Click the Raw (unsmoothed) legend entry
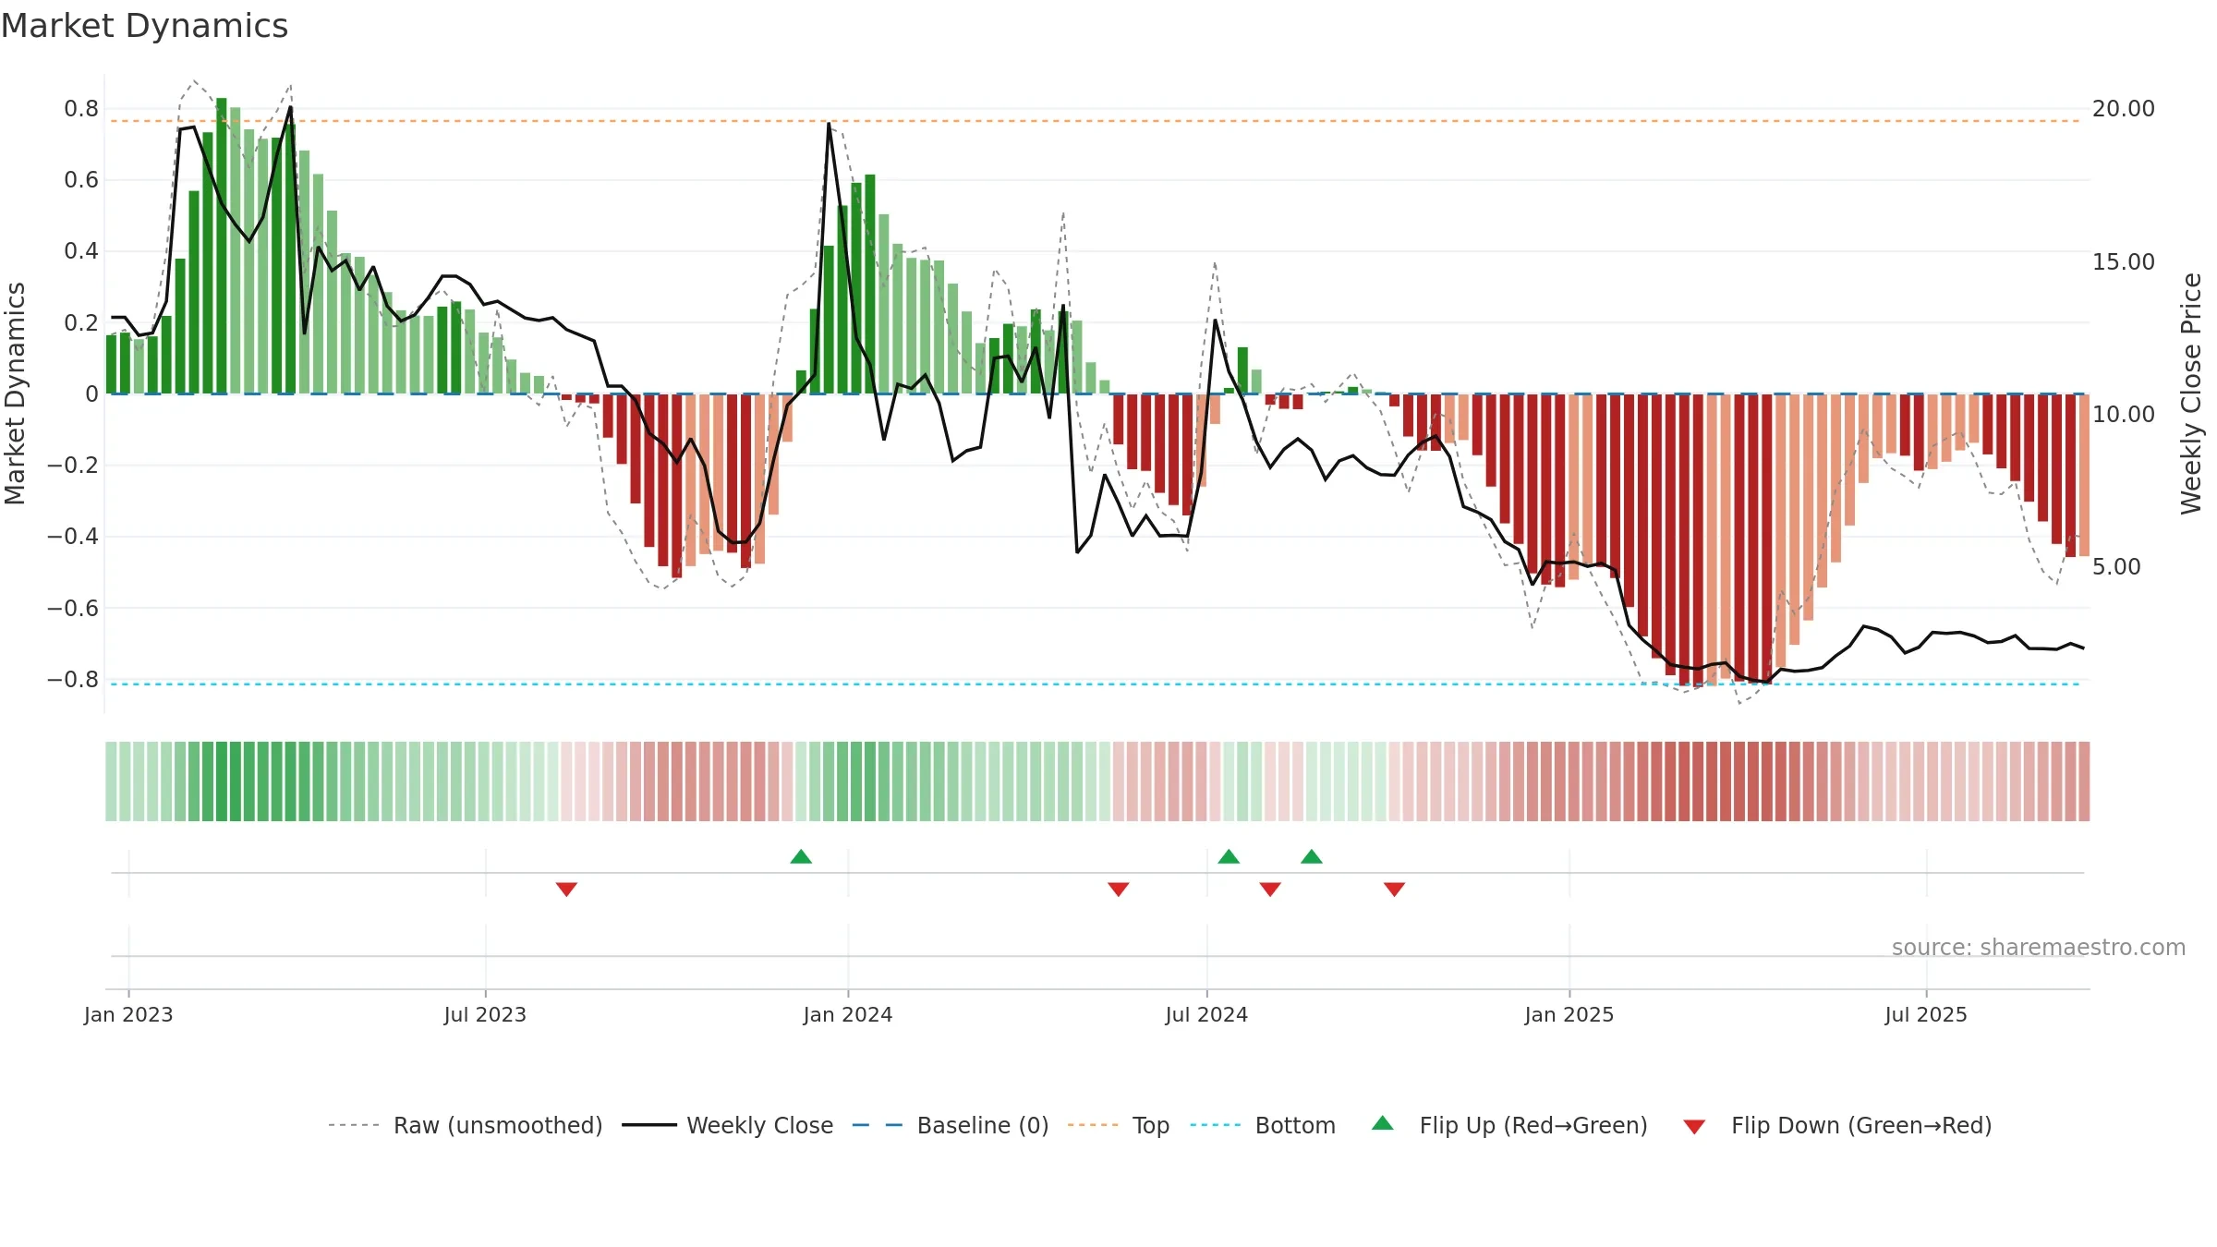Image resolution: width=2217 pixels, height=1247 pixels. (465, 1125)
